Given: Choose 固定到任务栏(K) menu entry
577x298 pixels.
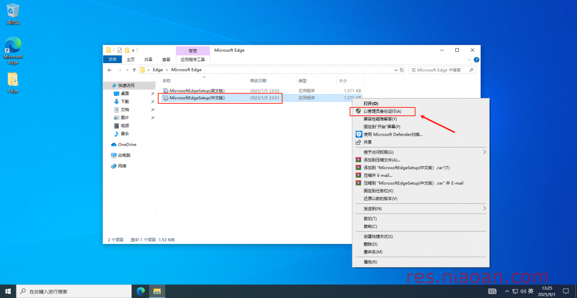Looking at the screenshot, I should [420, 190].
